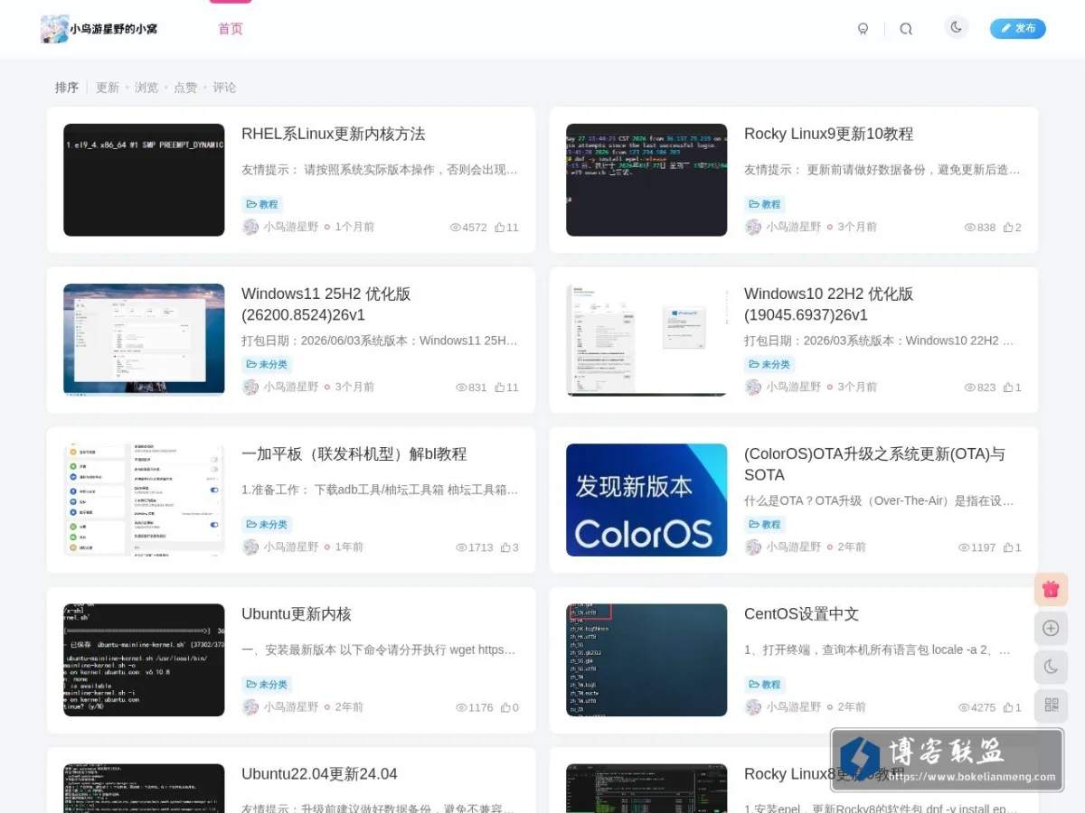Sort posts by 点赞
This screenshot has height=813, width=1085.
(185, 88)
